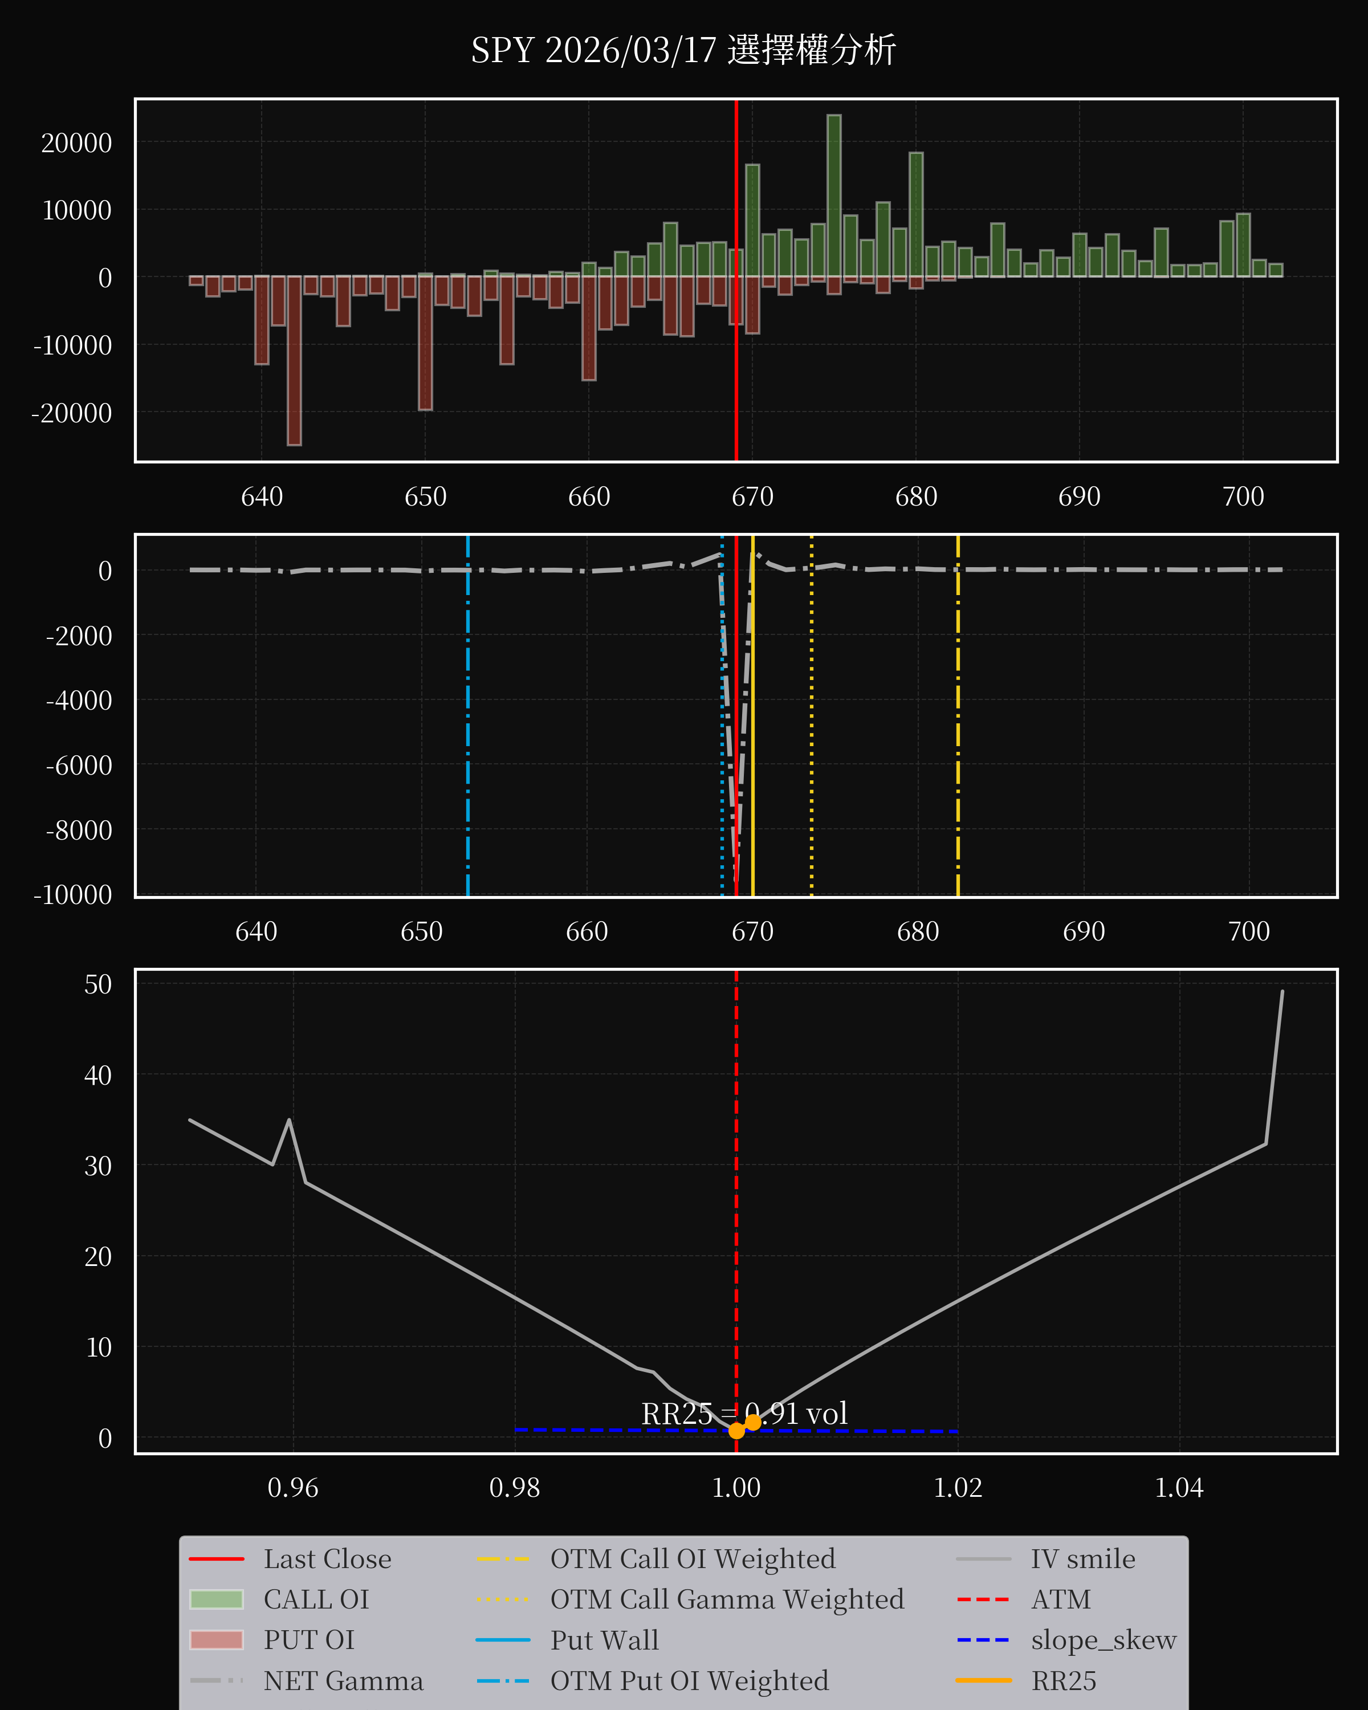Click the NET Gamma legend label
This screenshot has height=1710, width=1368.
click(343, 1681)
